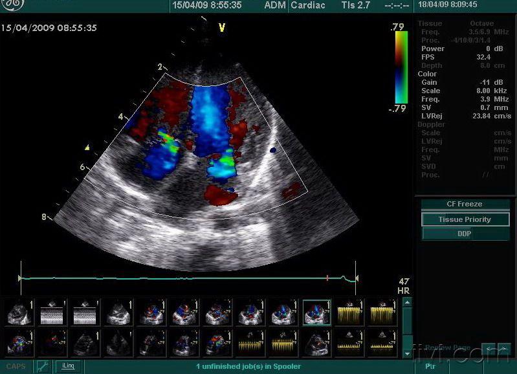
Task: Toggle the DDP setting
Action: tap(465, 234)
